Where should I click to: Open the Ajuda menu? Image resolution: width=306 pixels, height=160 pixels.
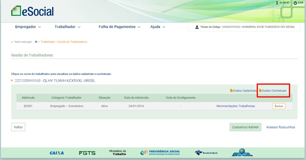[x=158, y=27]
